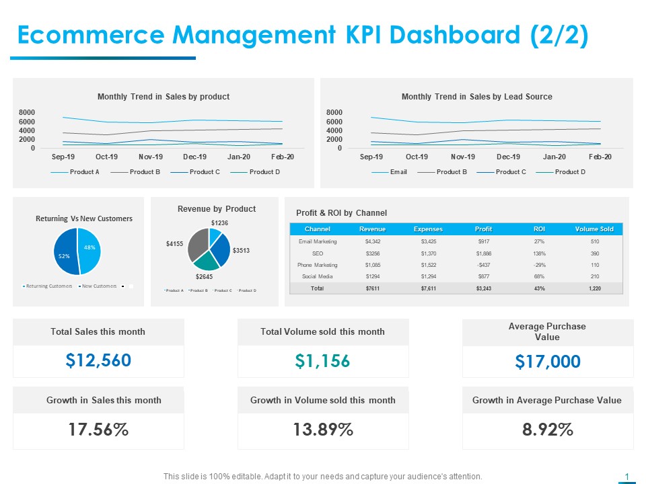Select Feb-20 axis label in Sales by product chart

[283, 157]
